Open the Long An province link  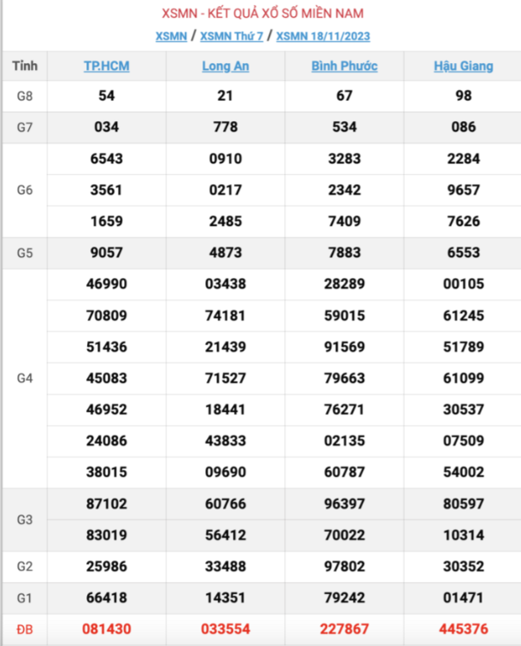click(x=225, y=66)
